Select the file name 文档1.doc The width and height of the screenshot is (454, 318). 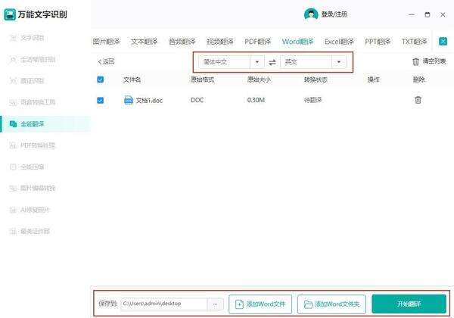point(149,101)
